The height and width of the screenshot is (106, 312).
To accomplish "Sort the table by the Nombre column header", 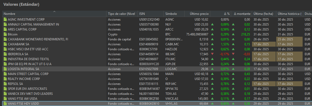I will coord(26,14).
